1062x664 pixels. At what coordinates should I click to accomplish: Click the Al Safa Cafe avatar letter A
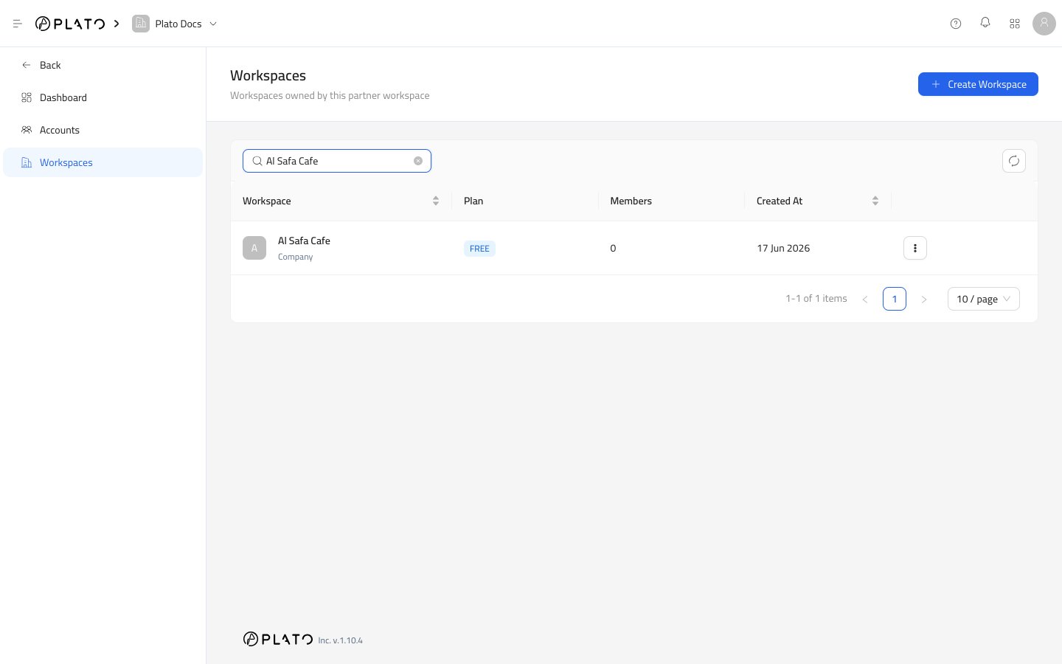coord(254,248)
